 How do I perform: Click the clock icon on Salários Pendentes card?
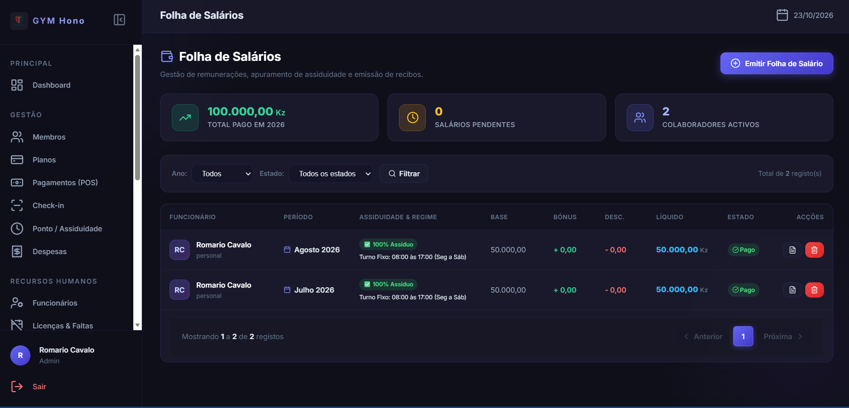pos(412,118)
